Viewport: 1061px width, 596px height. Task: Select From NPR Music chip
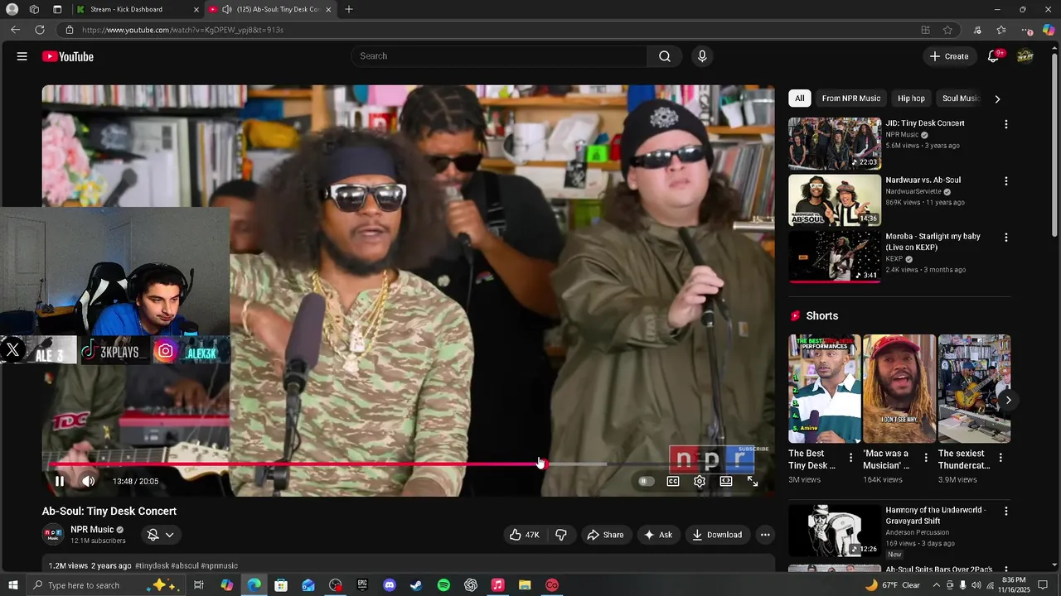click(x=851, y=99)
